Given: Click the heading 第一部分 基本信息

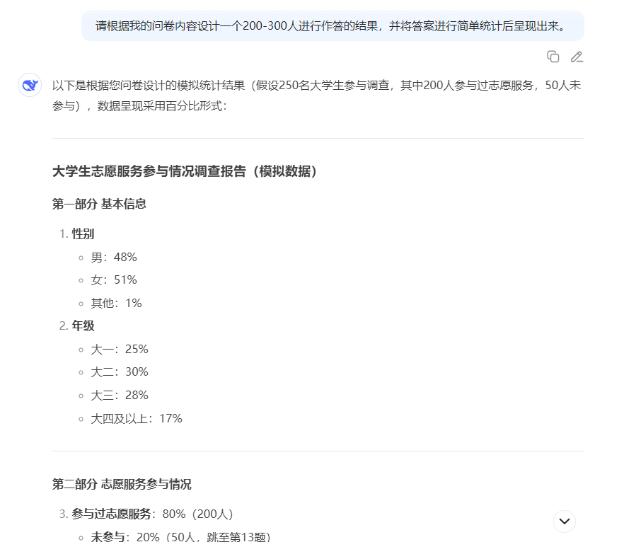Looking at the screenshot, I should point(99,204).
